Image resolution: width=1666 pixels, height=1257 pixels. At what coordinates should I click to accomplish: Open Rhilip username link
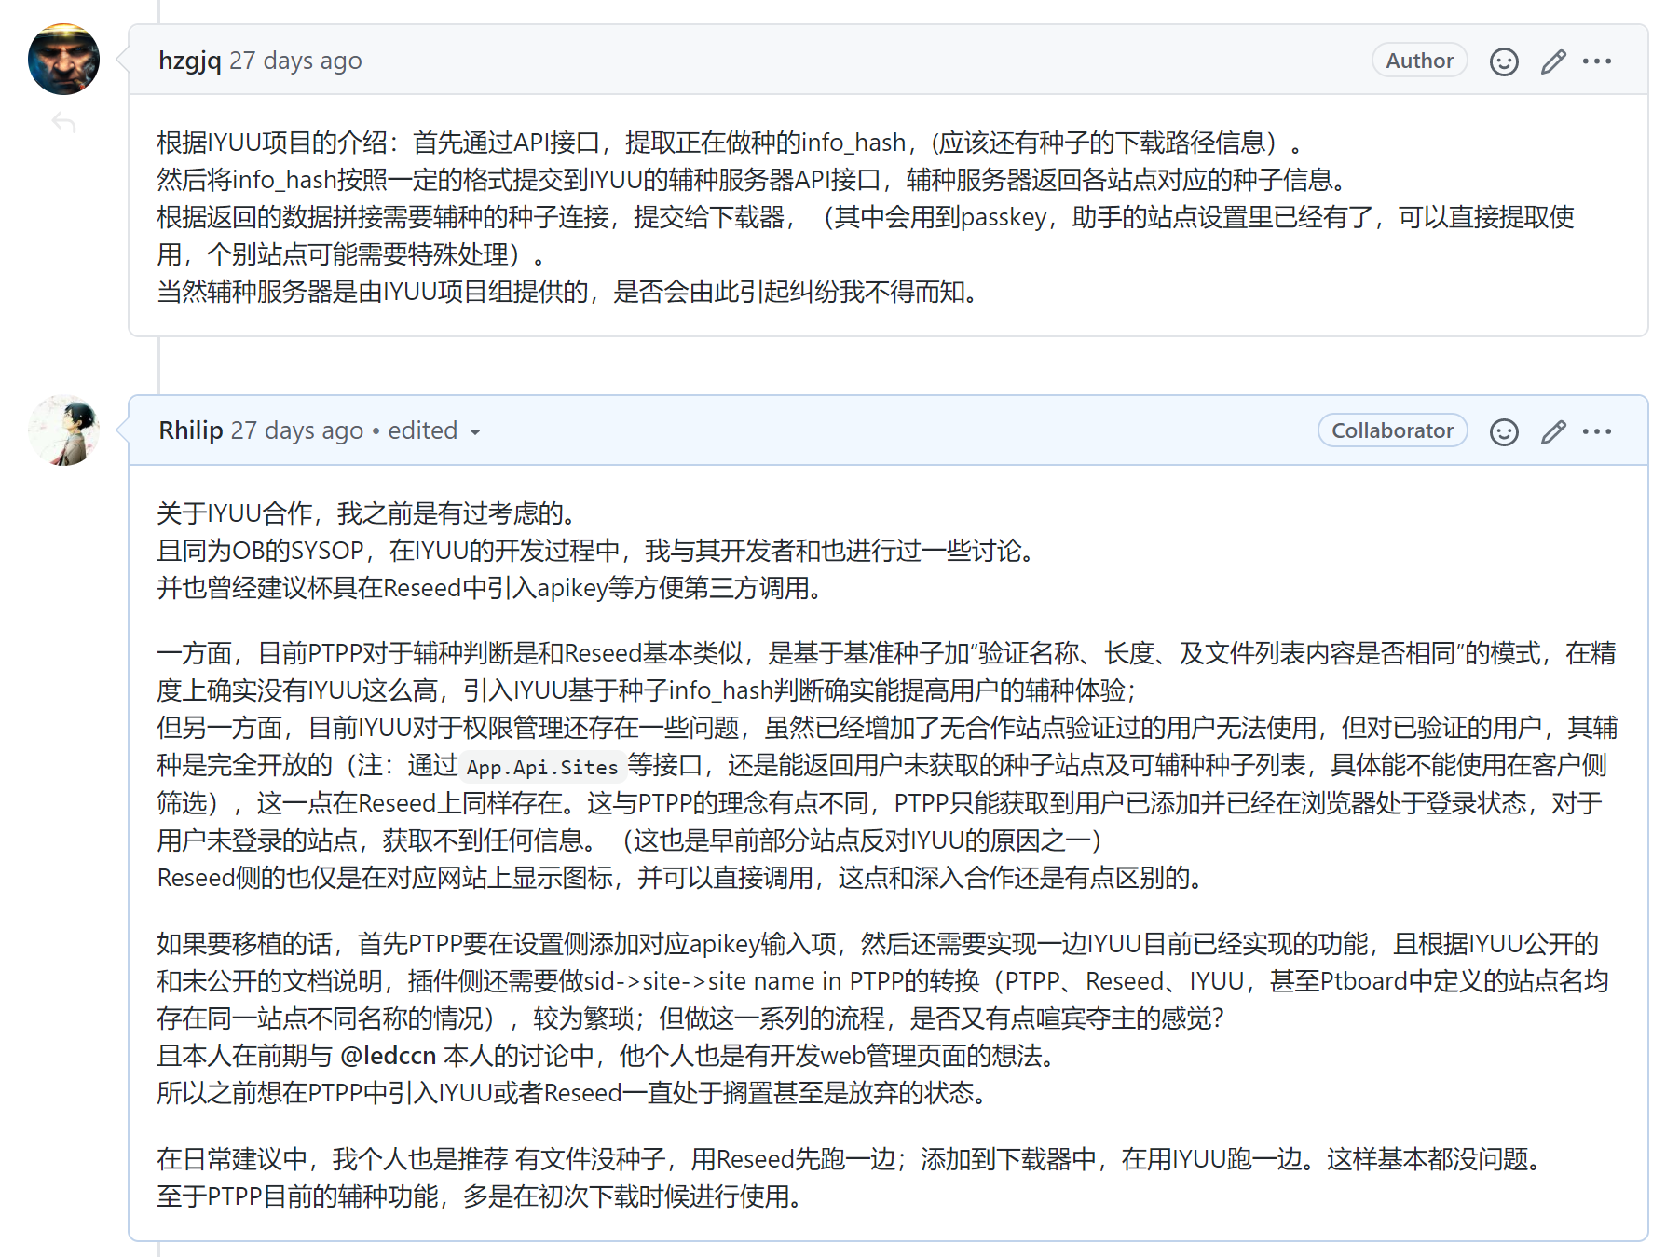click(190, 430)
